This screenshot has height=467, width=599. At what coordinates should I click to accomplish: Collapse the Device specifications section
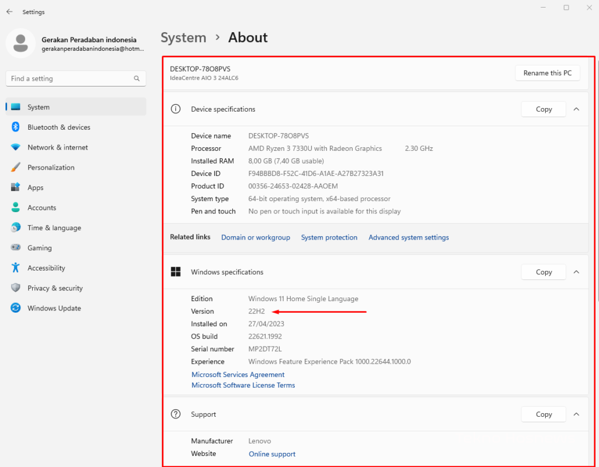click(x=576, y=109)
